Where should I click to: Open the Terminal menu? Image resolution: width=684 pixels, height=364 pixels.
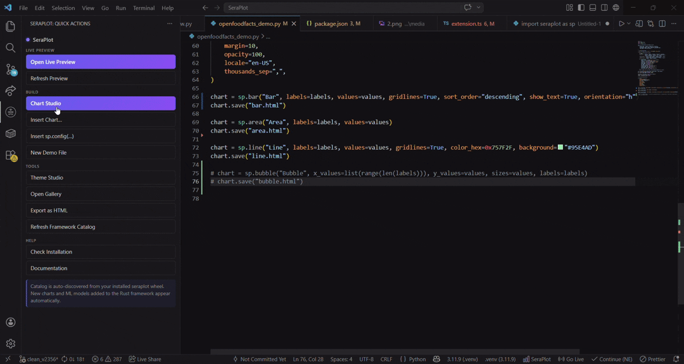pyautogui.click(x=144, y=8)
